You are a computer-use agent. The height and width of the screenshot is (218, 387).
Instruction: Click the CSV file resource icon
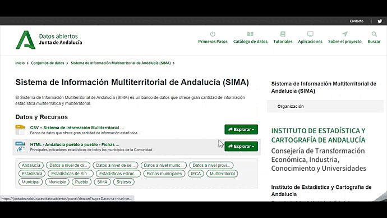[20, 130]
